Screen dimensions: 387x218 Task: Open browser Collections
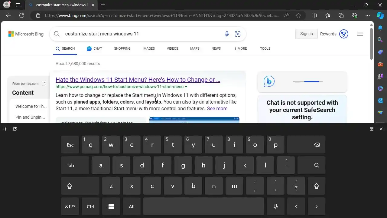click(341, 15)
